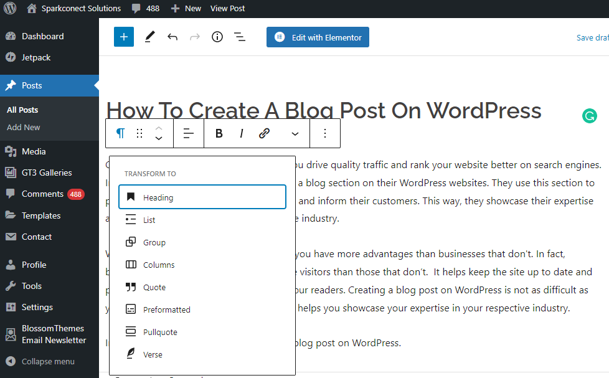Click the 488 comments count in admin bar
The image size is (609, 378).
click(153, 9)
